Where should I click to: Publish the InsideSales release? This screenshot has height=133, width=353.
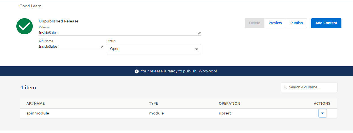point(296,23)
